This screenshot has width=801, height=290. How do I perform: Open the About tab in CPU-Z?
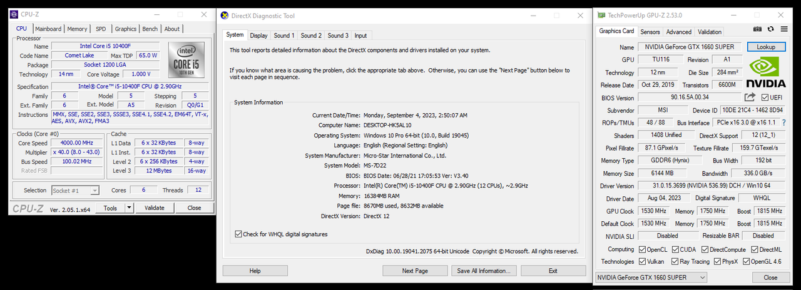[172, 29]
